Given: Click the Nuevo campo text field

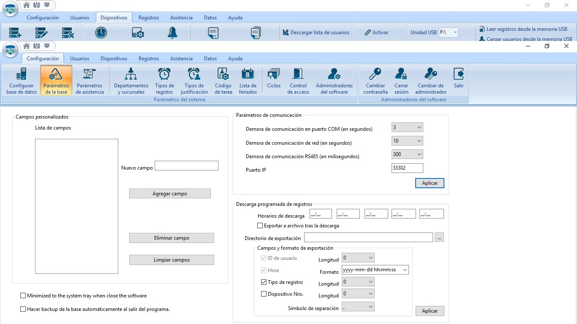Looking at the screenshot, I should 186,165.
